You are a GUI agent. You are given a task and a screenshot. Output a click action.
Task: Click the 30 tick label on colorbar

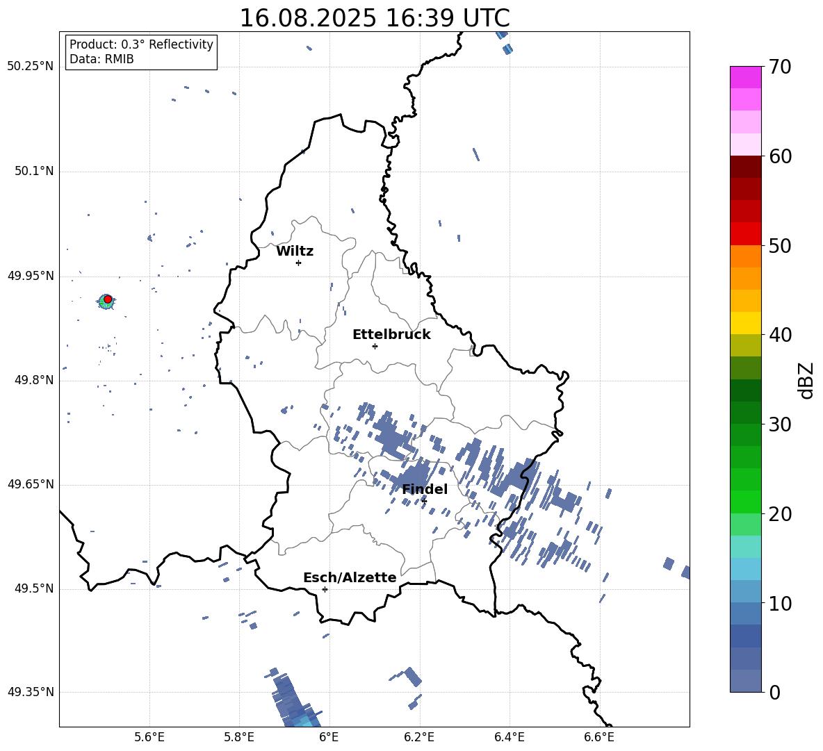780,424
